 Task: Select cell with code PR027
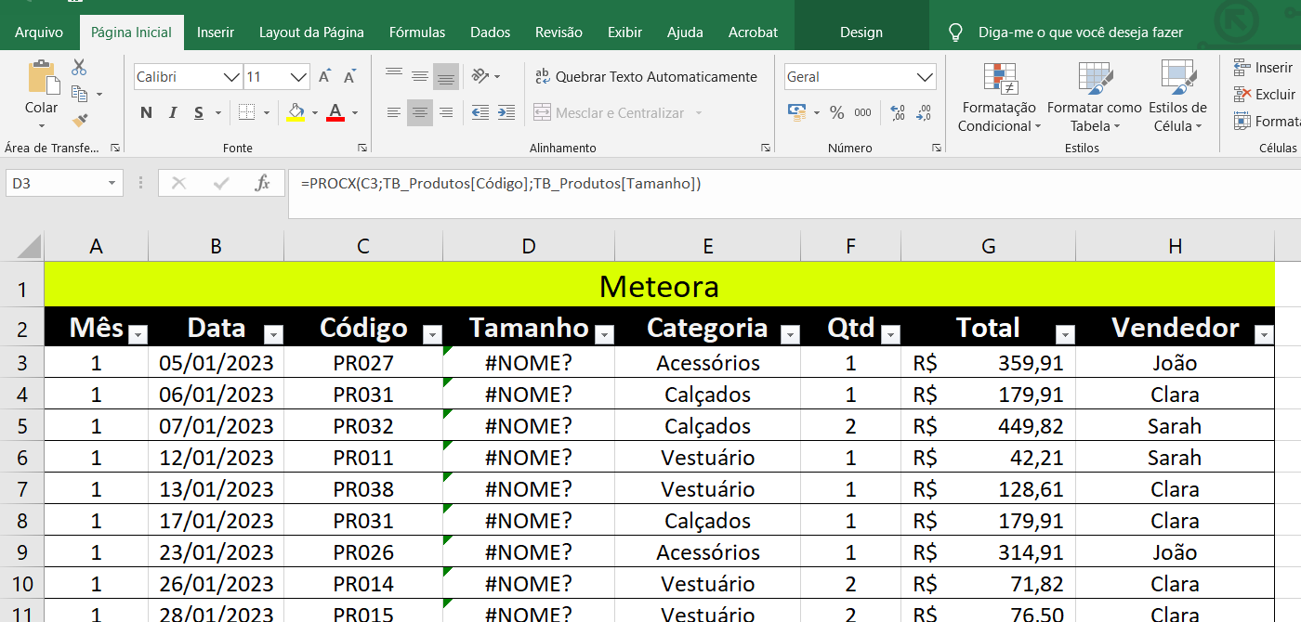[363, 363]
